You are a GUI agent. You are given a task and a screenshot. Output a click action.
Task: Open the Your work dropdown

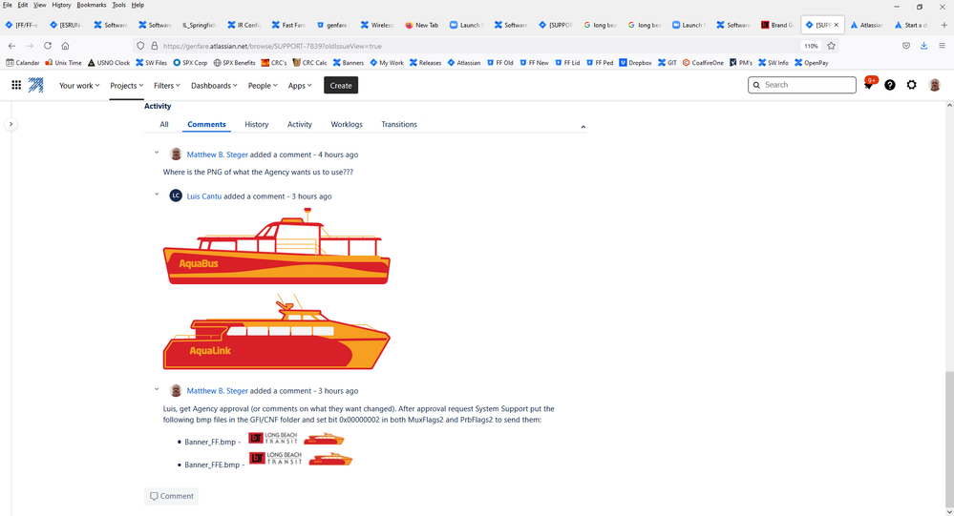[x=79, y=86]
